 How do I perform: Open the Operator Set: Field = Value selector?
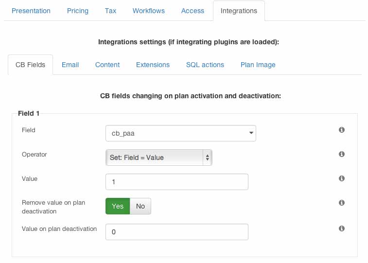[159, 158]
